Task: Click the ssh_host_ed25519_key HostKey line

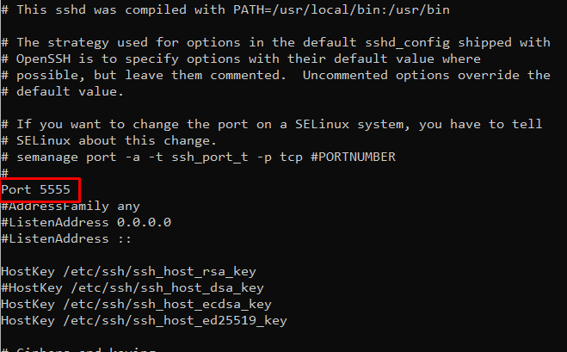Action: point(144,320)
